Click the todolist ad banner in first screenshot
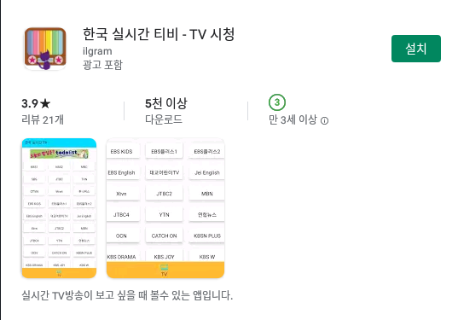The image size is (458, 320). coord(59,154)
